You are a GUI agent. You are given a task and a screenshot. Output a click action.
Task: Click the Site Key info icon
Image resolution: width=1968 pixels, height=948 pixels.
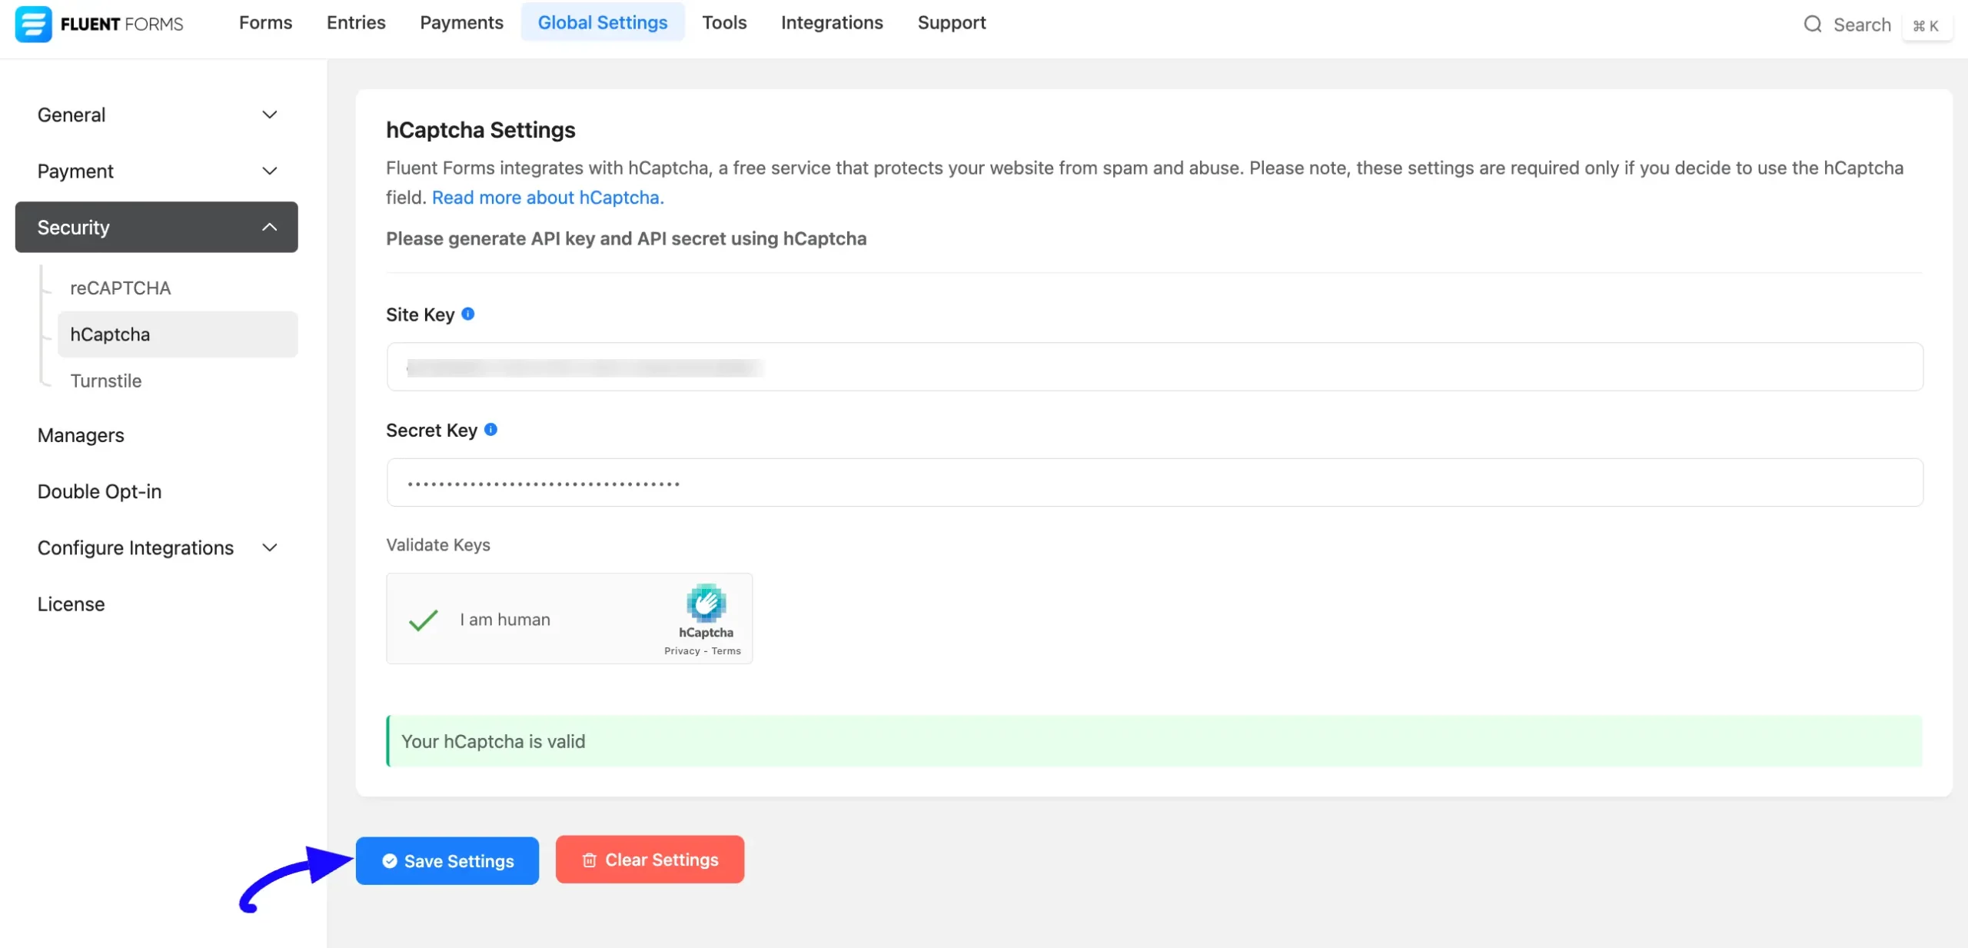[468, 314]
